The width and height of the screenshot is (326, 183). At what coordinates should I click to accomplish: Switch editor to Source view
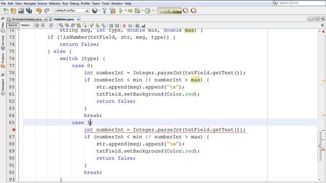tap(13, 25)
